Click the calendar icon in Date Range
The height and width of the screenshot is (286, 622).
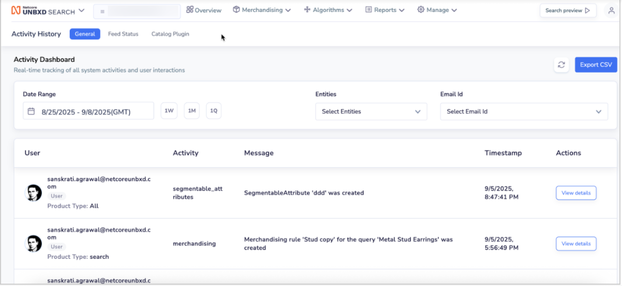coord(31,111)
